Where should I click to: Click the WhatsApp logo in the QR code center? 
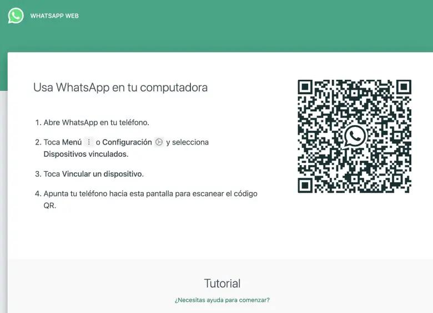pos(354,136)
